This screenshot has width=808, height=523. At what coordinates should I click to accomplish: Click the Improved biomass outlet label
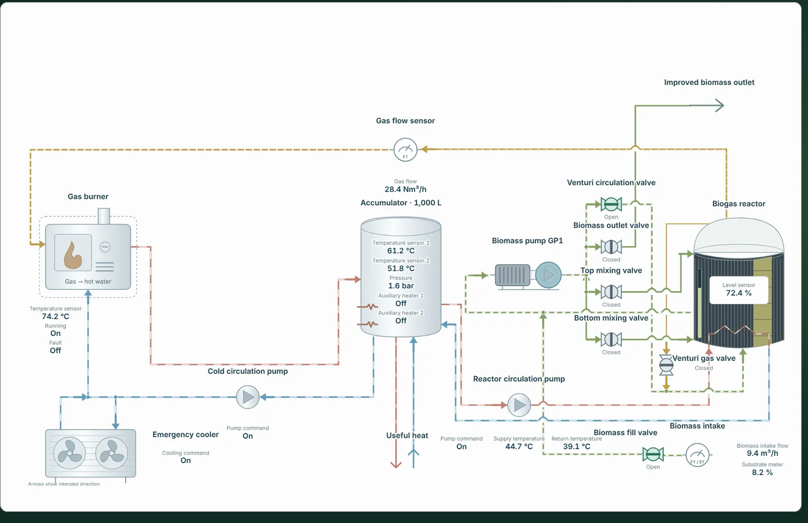[710, 82]
